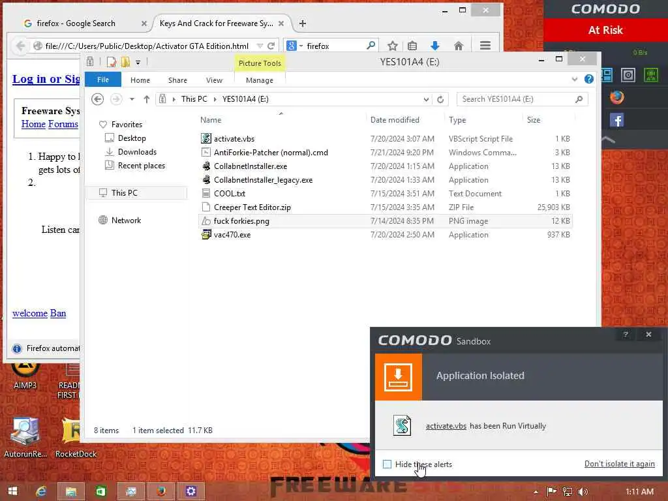This screenshot has width=668, height=501.
Task: Refresh the Explorer folder view
Action: [440, 99]
